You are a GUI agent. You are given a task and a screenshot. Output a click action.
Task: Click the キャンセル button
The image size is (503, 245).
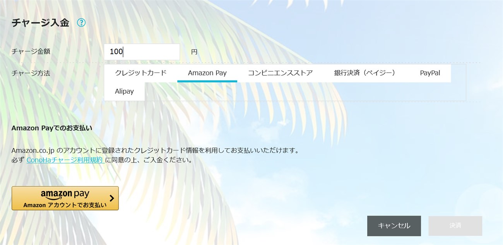click(x=394, y=226)
